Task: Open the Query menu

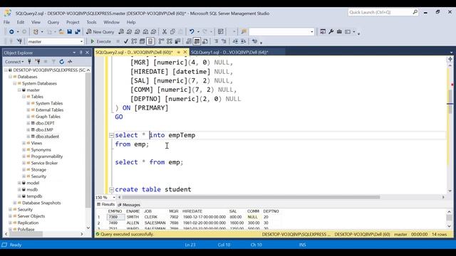Action: [x=53, y=22]
